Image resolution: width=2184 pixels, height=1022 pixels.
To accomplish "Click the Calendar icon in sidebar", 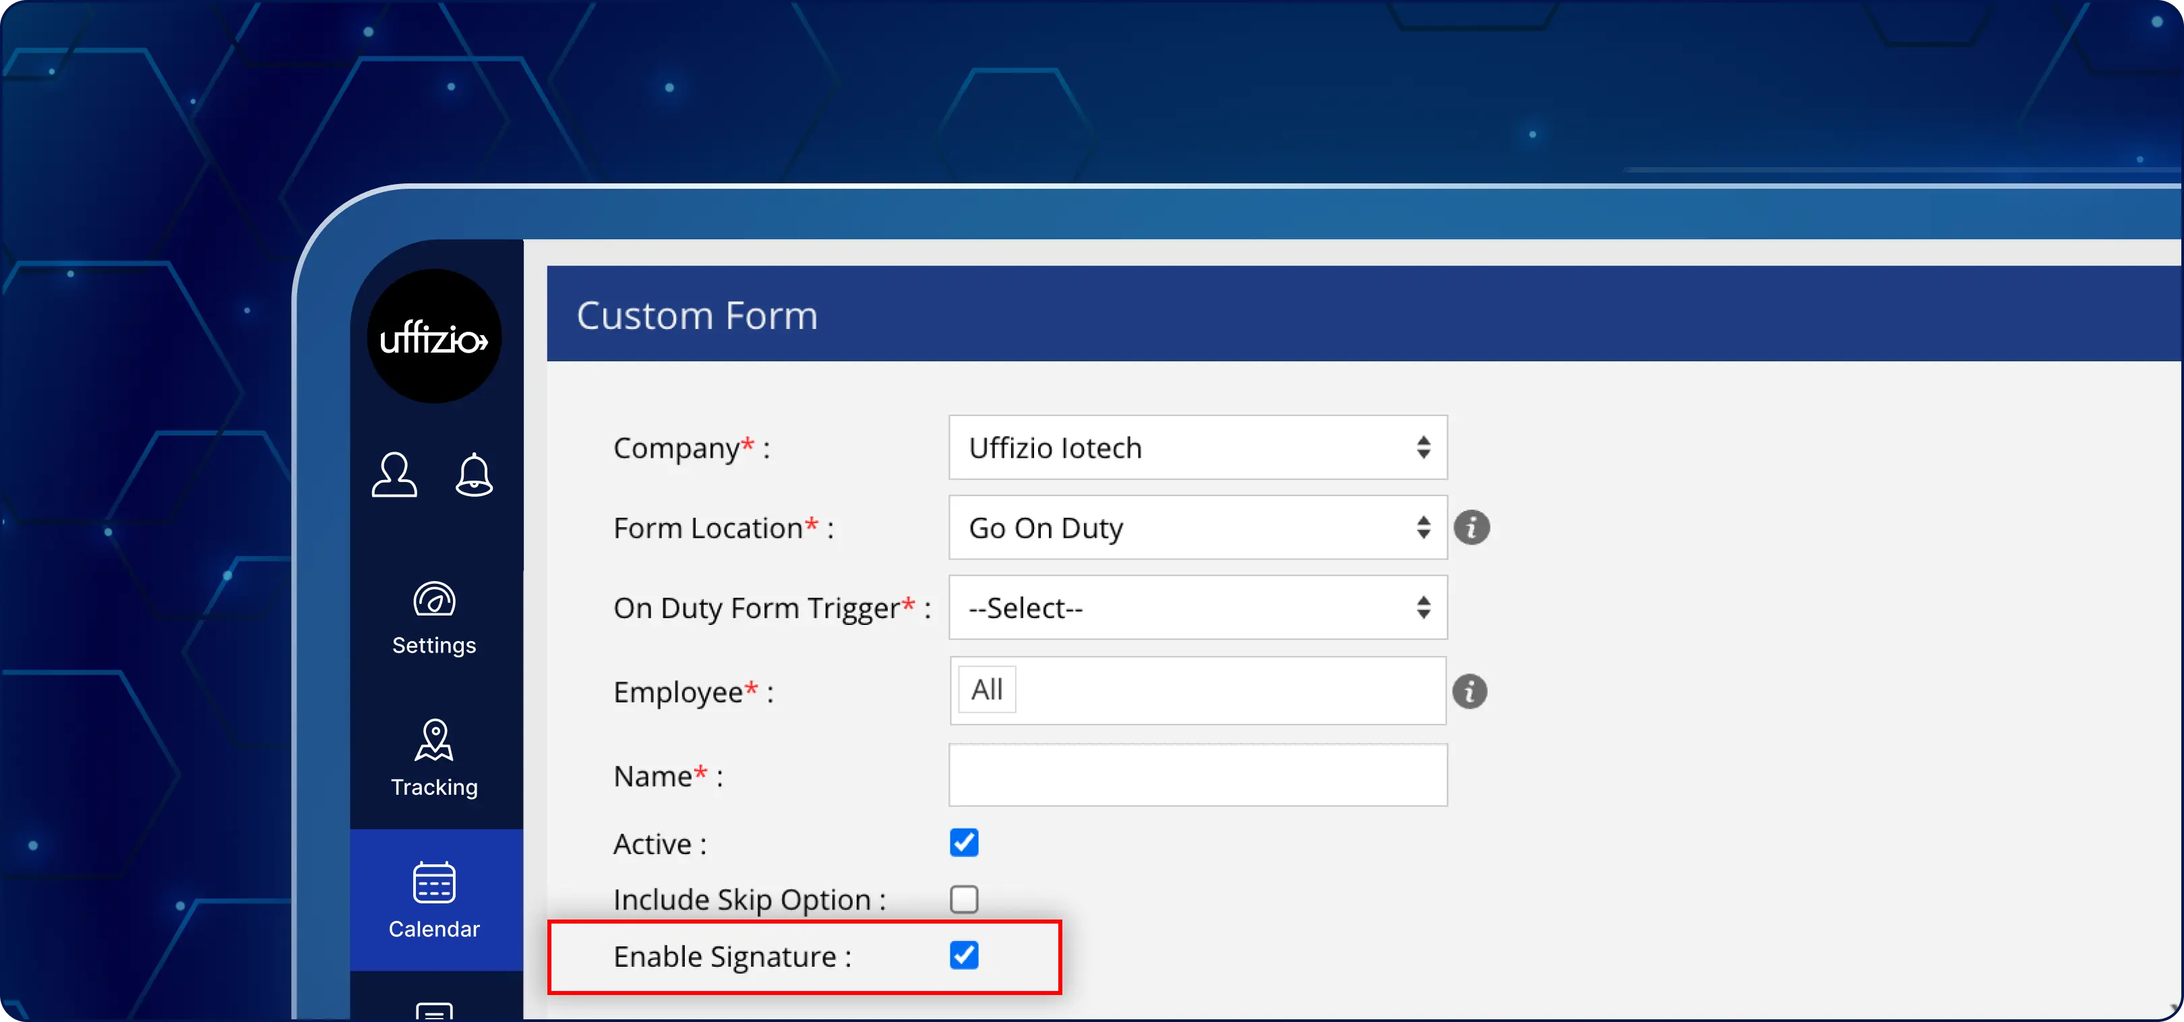I will point(434,883).
